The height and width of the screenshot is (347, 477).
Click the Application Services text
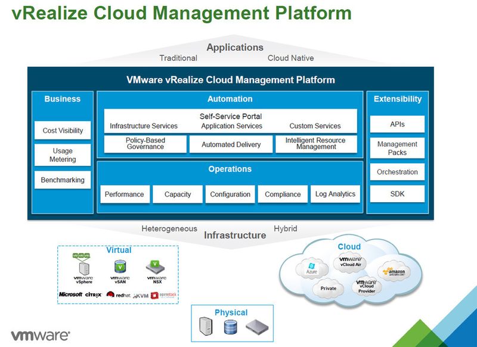coord(231,126)
